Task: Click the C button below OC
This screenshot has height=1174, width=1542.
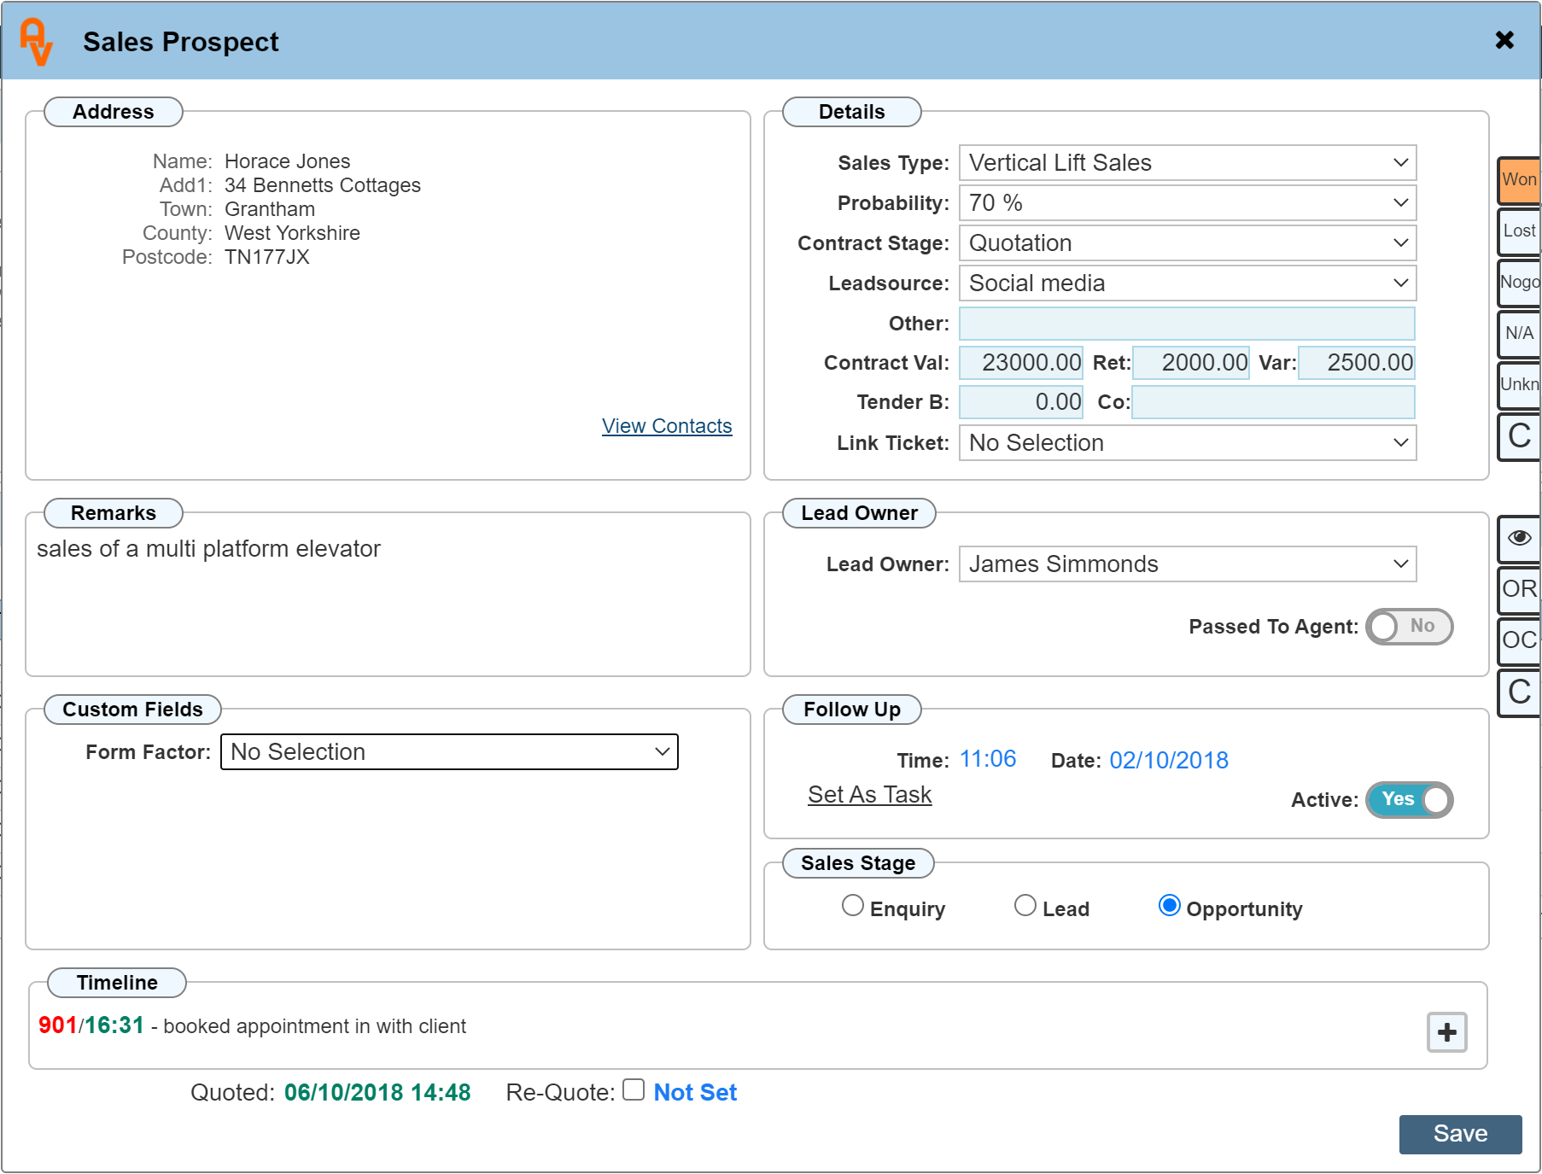Action: (x=1519, y=692)
